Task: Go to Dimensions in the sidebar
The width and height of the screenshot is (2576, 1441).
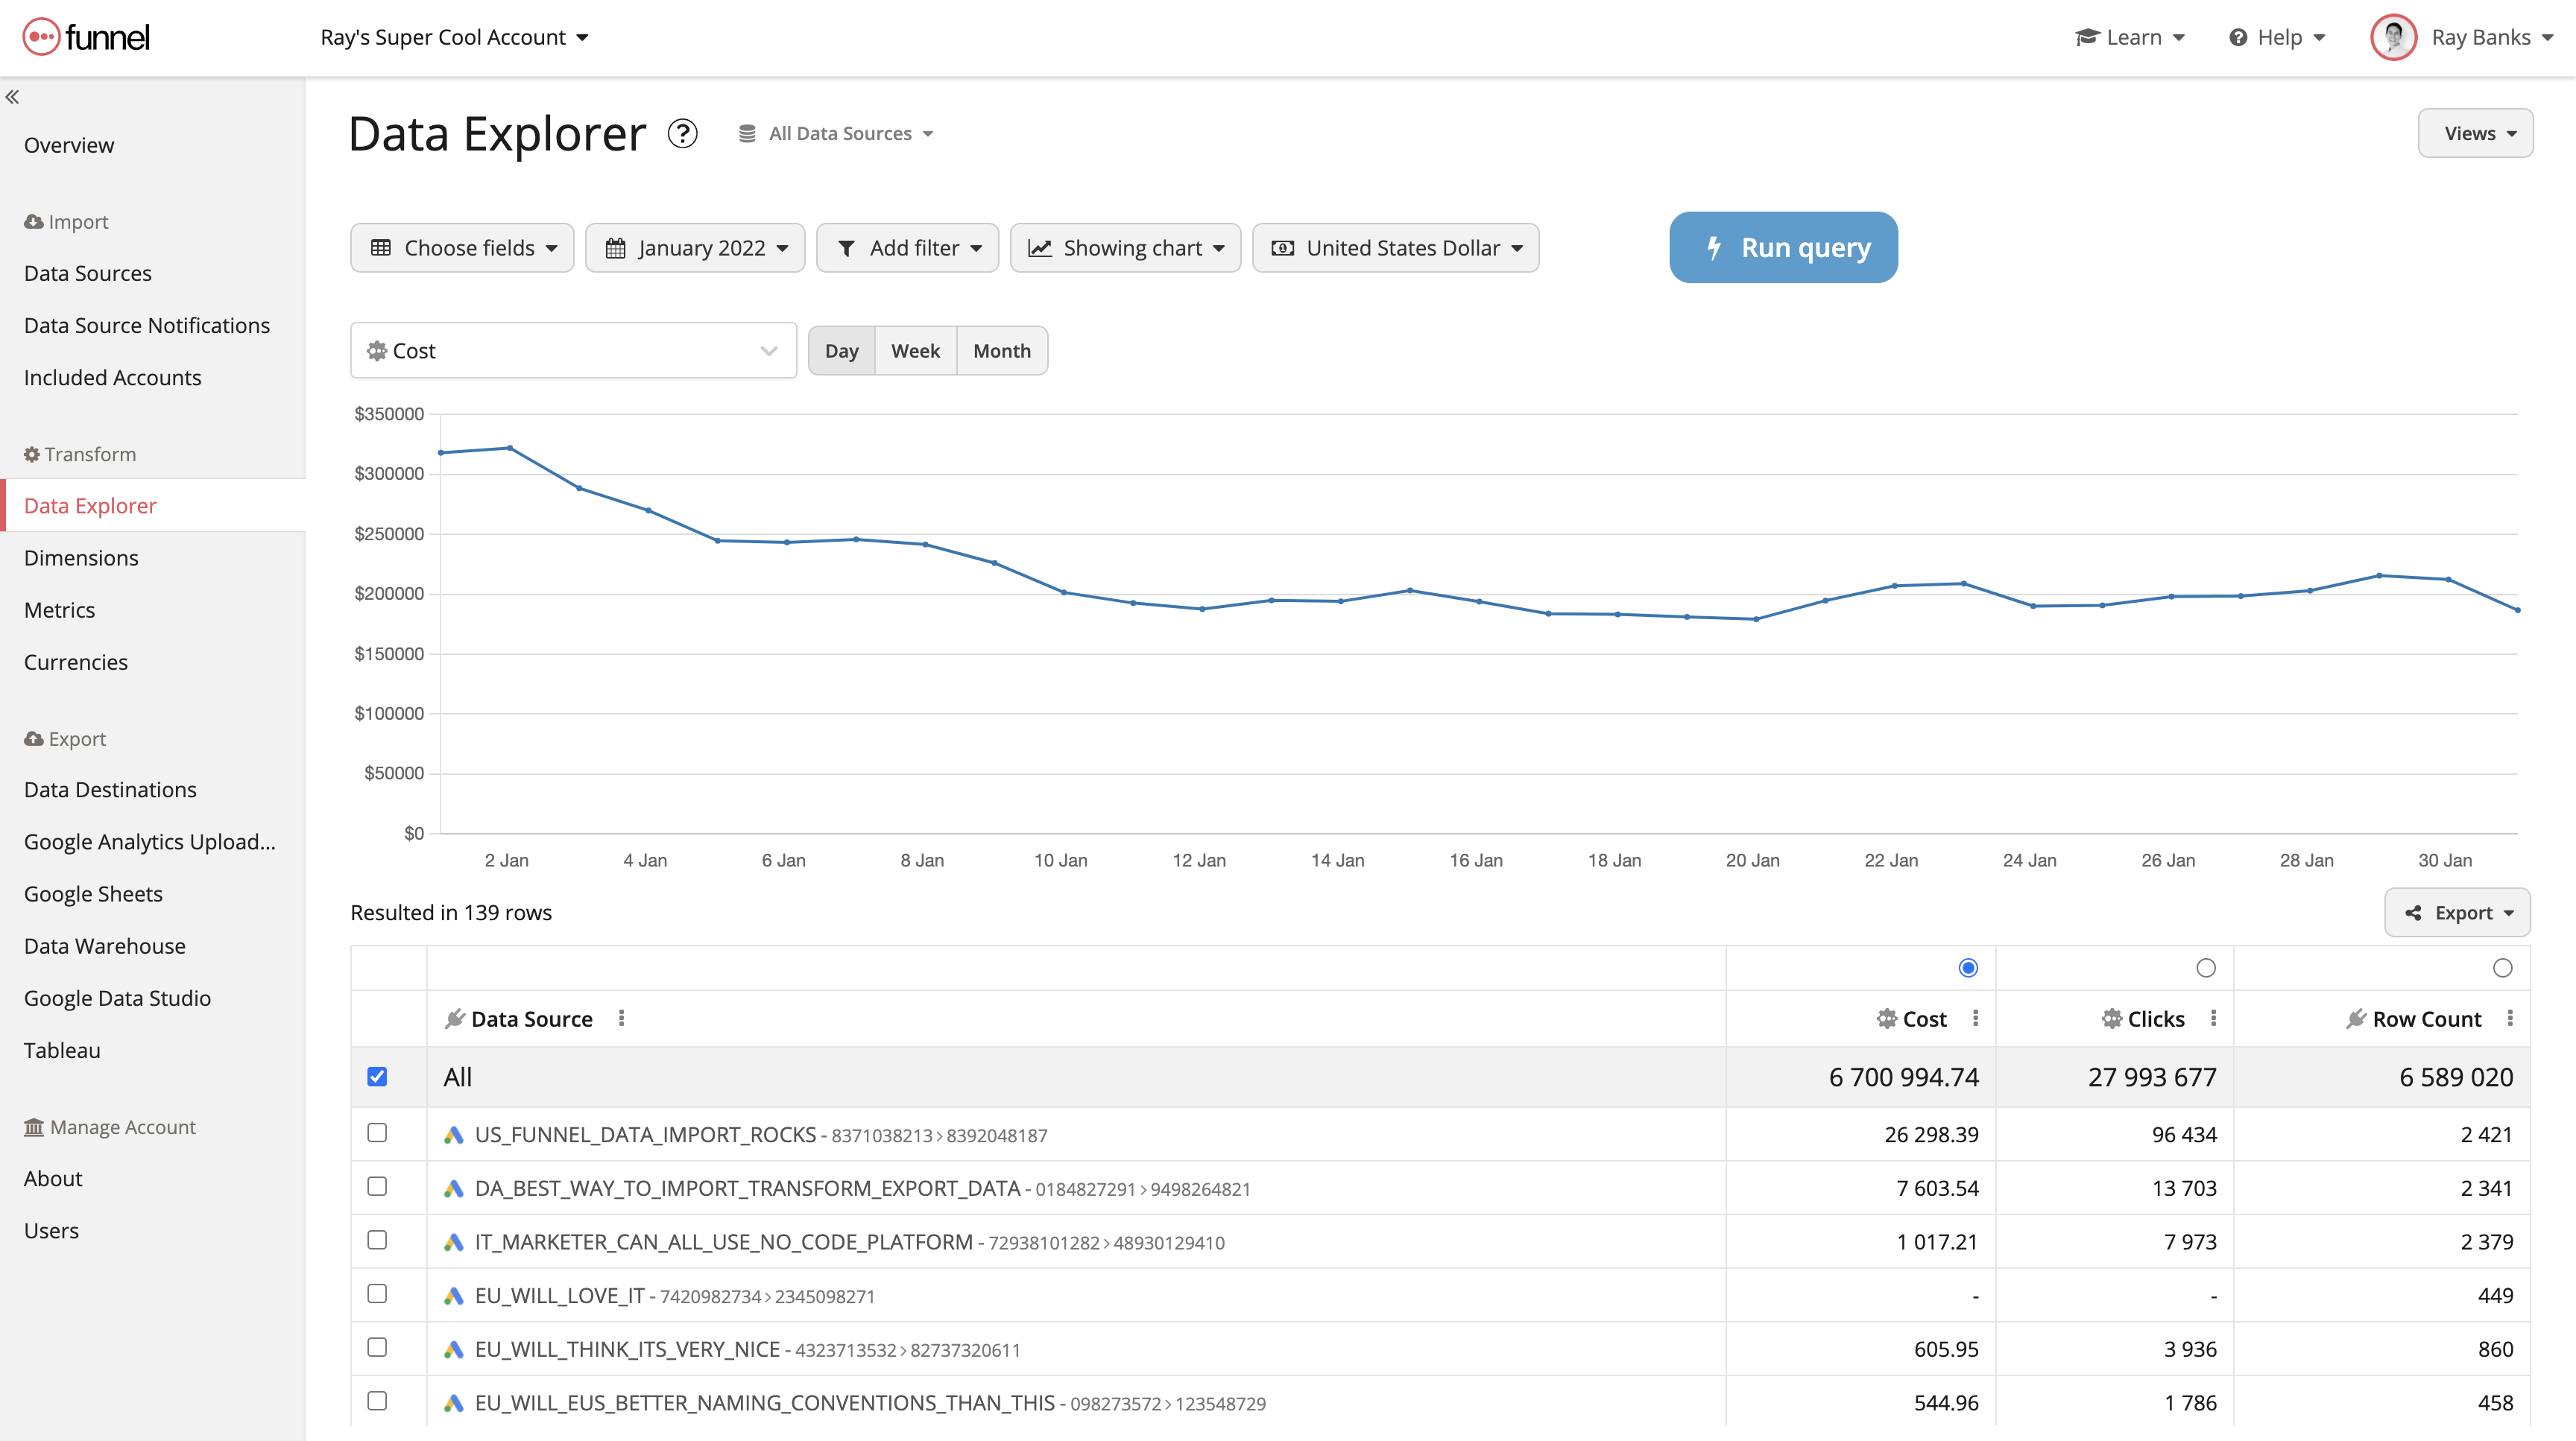Action: [81, 557]
